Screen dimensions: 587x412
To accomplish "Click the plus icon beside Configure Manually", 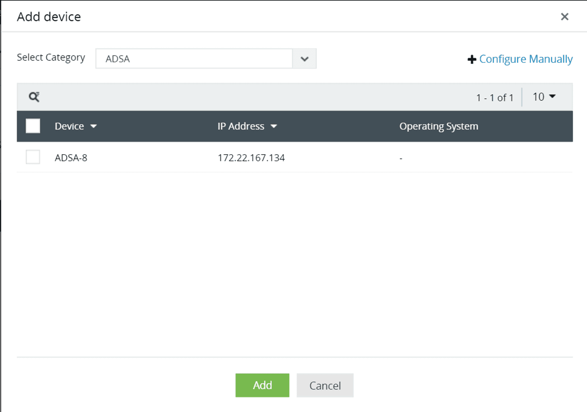I will [472, 59].
